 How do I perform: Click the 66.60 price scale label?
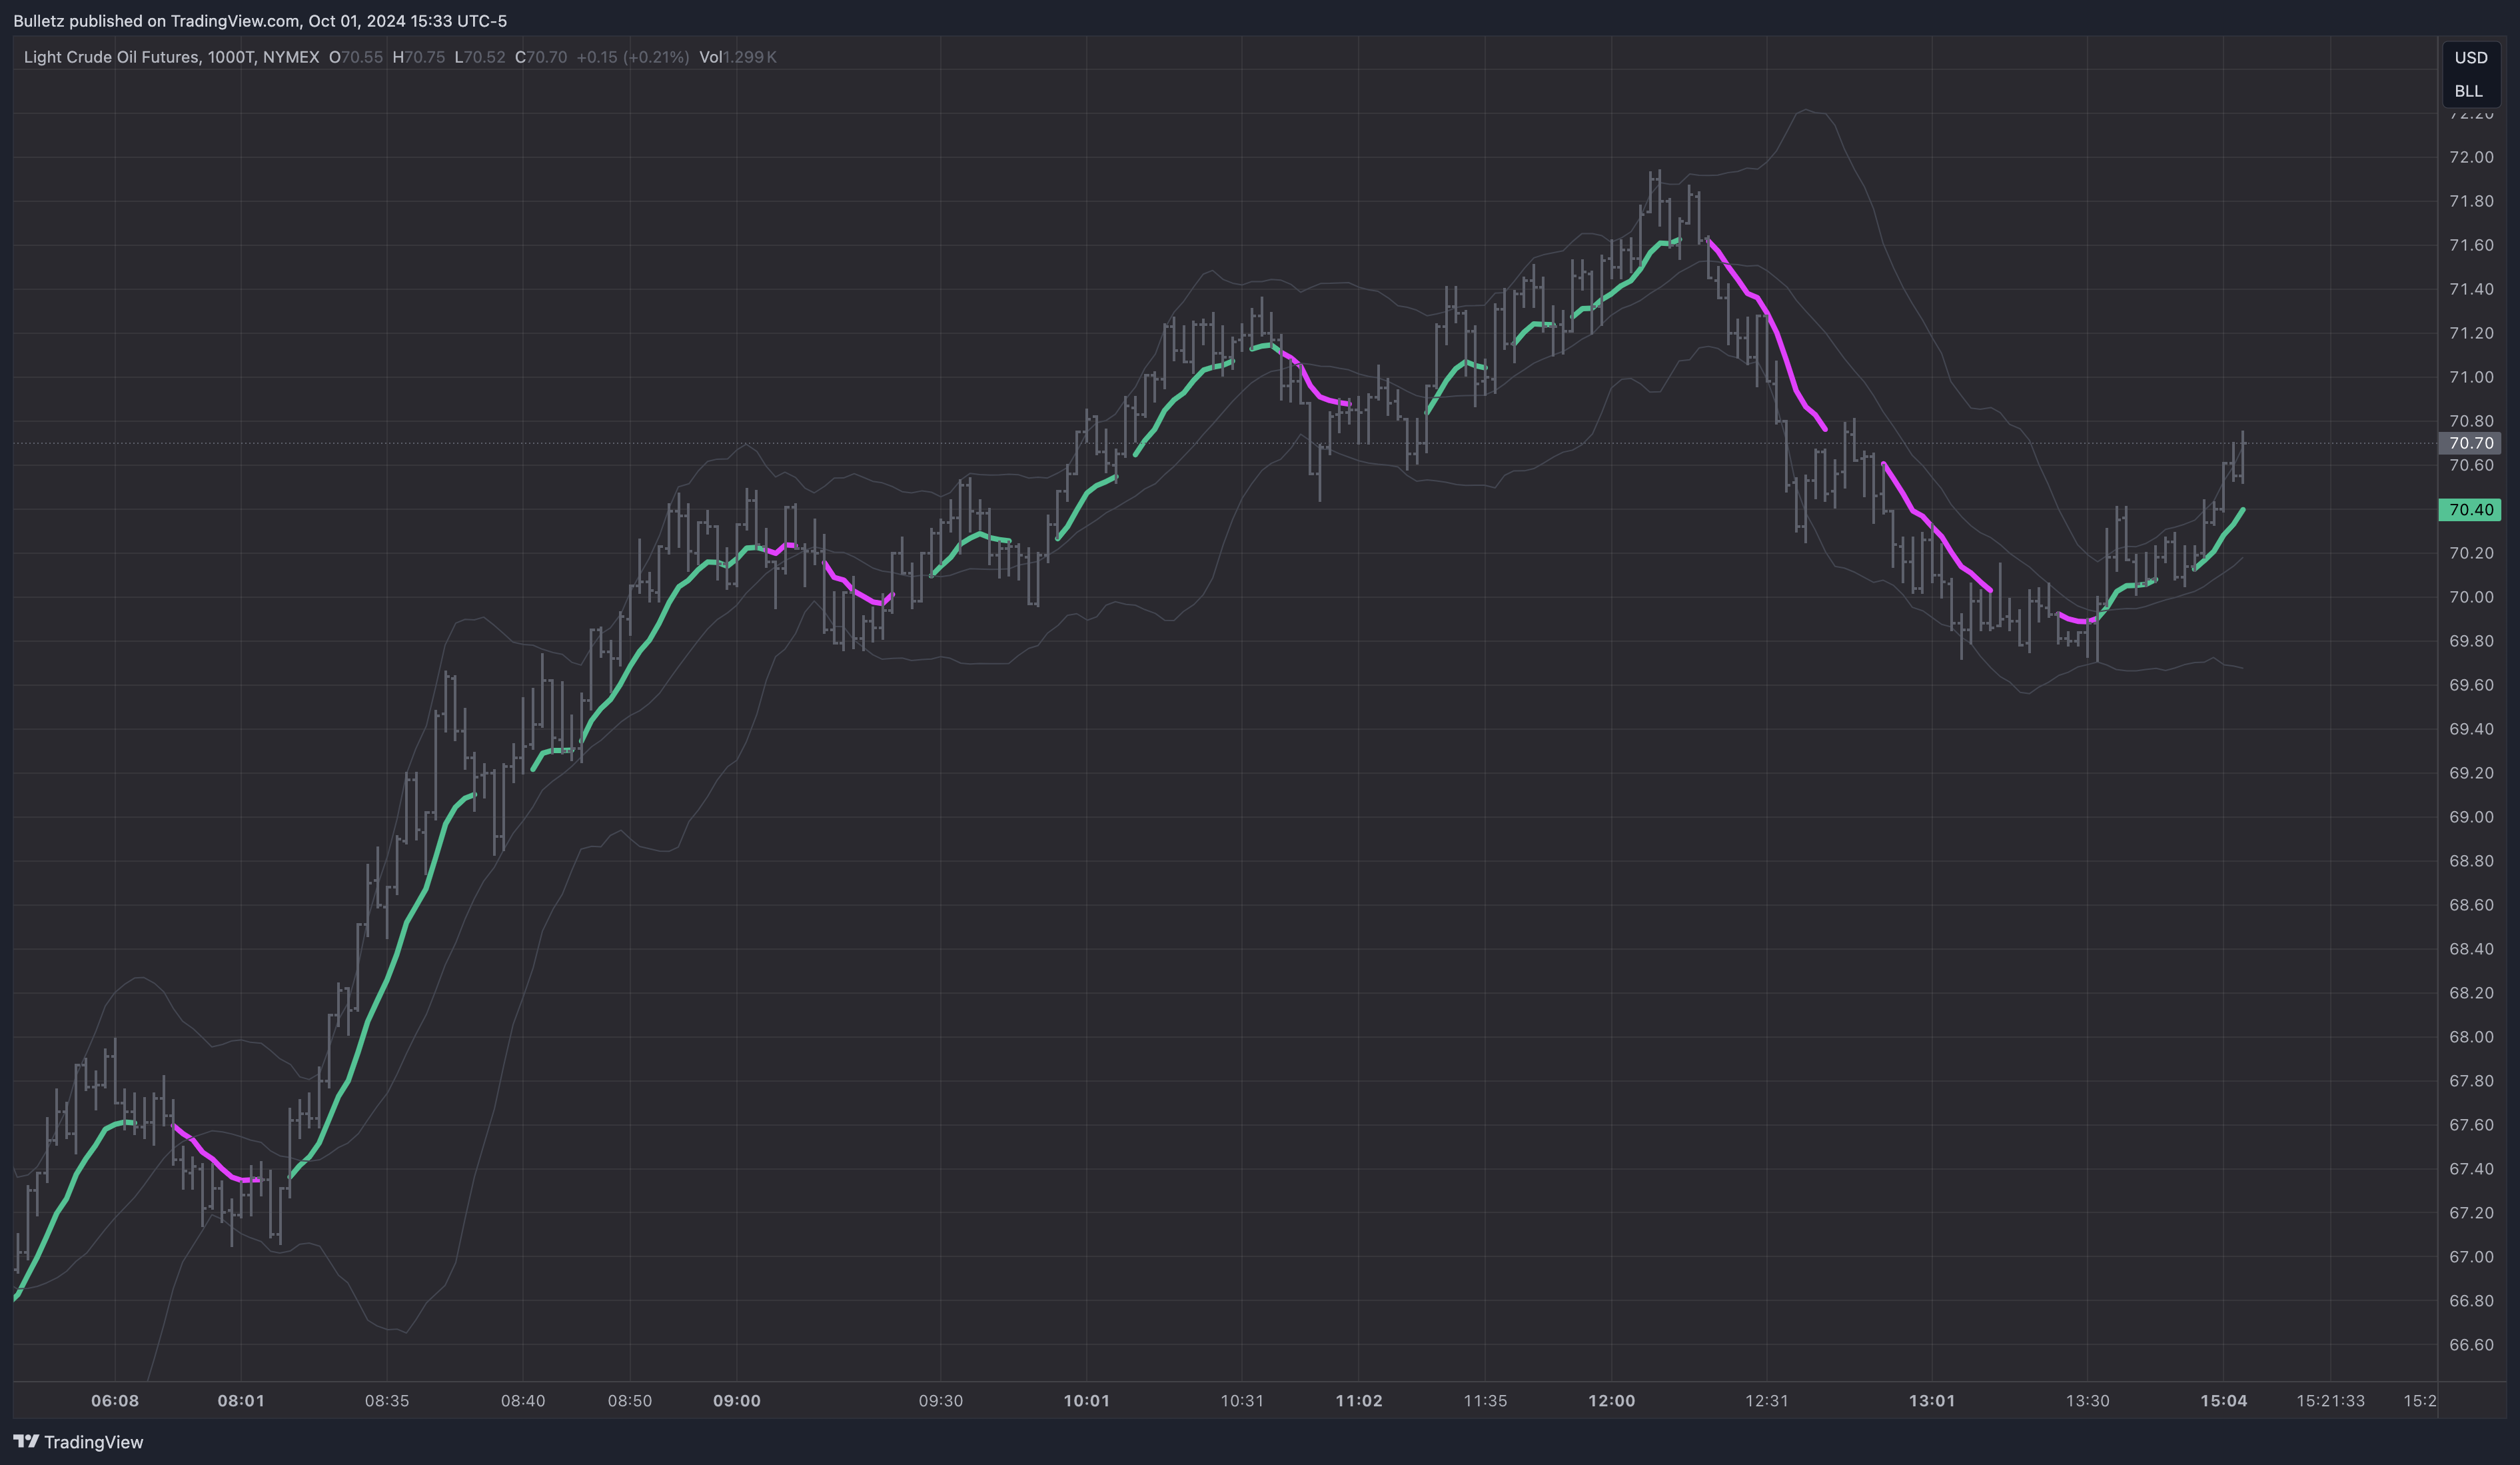tap(2470, 1344)
